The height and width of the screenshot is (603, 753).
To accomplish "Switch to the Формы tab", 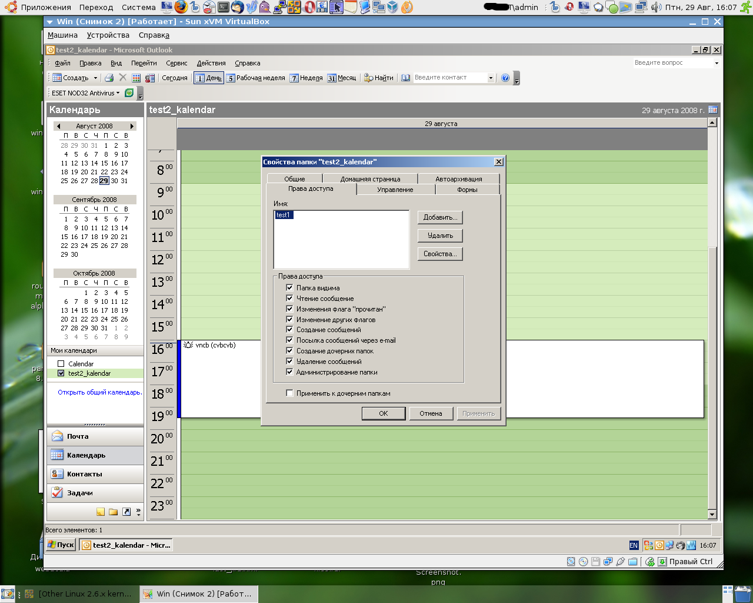I will click(x=467, y=190).
